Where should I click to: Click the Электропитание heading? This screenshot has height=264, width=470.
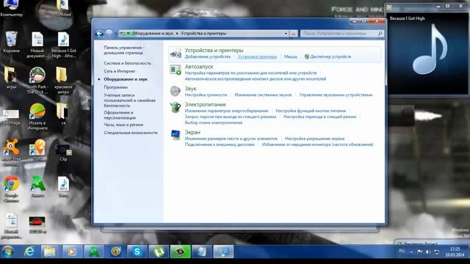pos(206,104)
